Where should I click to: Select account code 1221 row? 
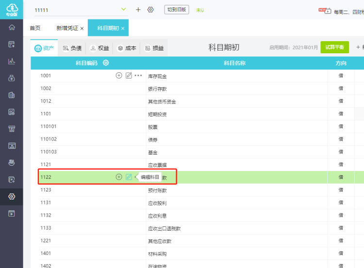(x=46, y=241)
